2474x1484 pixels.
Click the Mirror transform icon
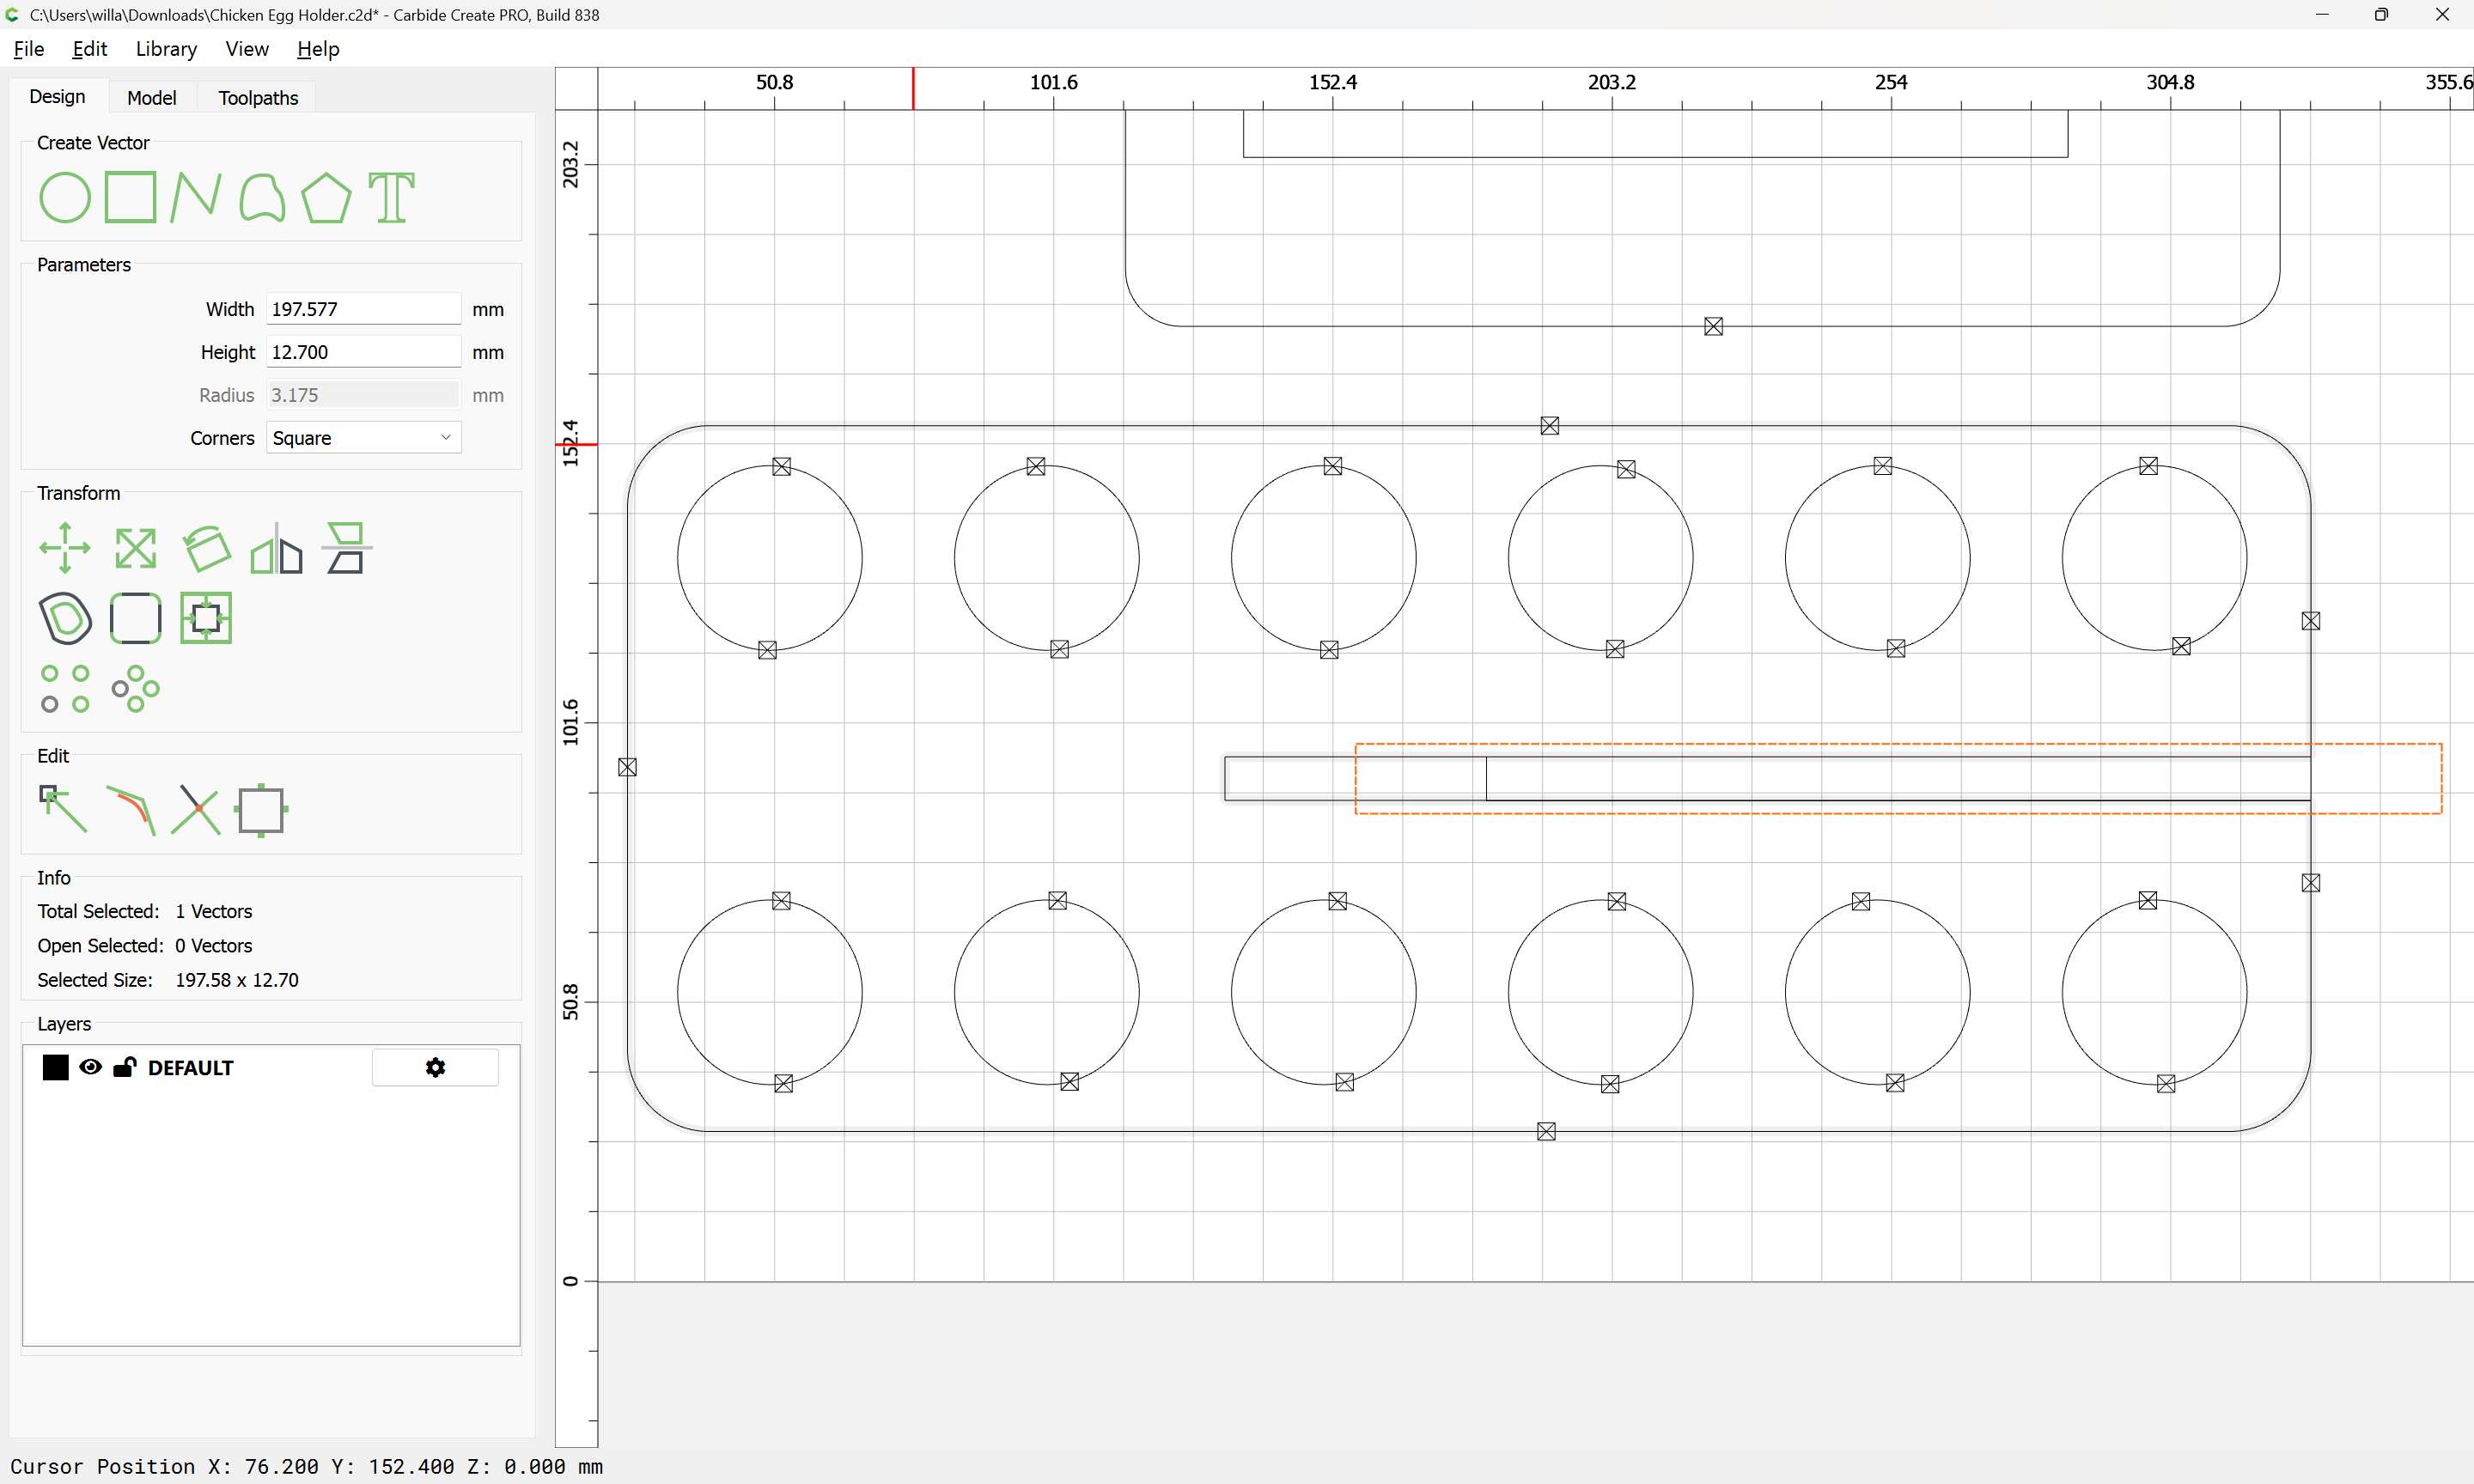tap(276, 548)
